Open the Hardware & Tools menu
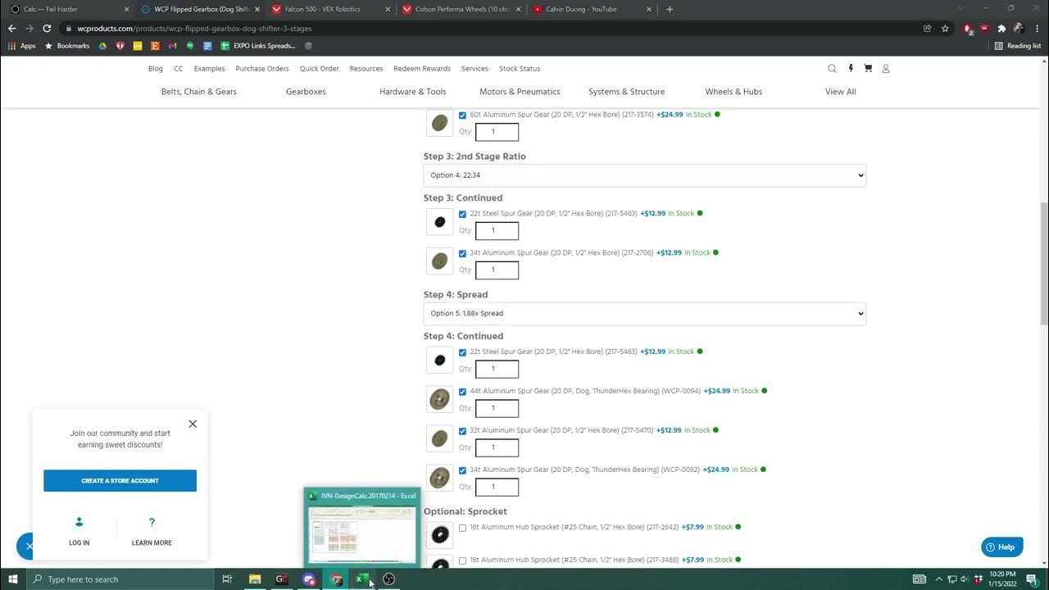This screenshot has width=1049, height=590. point(413,92)
